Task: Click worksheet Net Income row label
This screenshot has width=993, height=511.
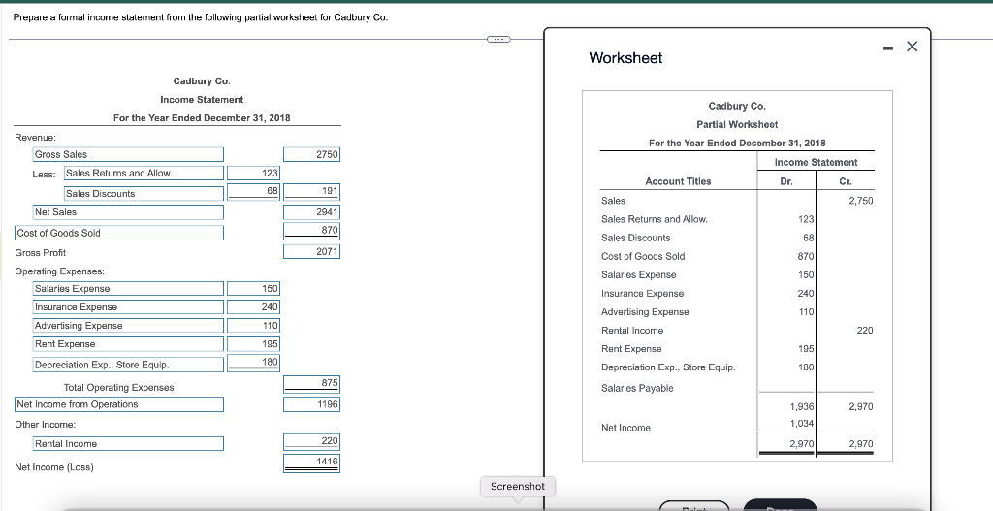Action: tap(625, 428)
